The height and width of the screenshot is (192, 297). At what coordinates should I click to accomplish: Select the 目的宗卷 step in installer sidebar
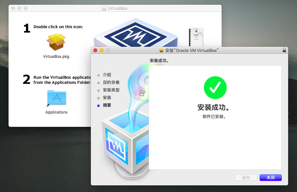tap(111, 83)
